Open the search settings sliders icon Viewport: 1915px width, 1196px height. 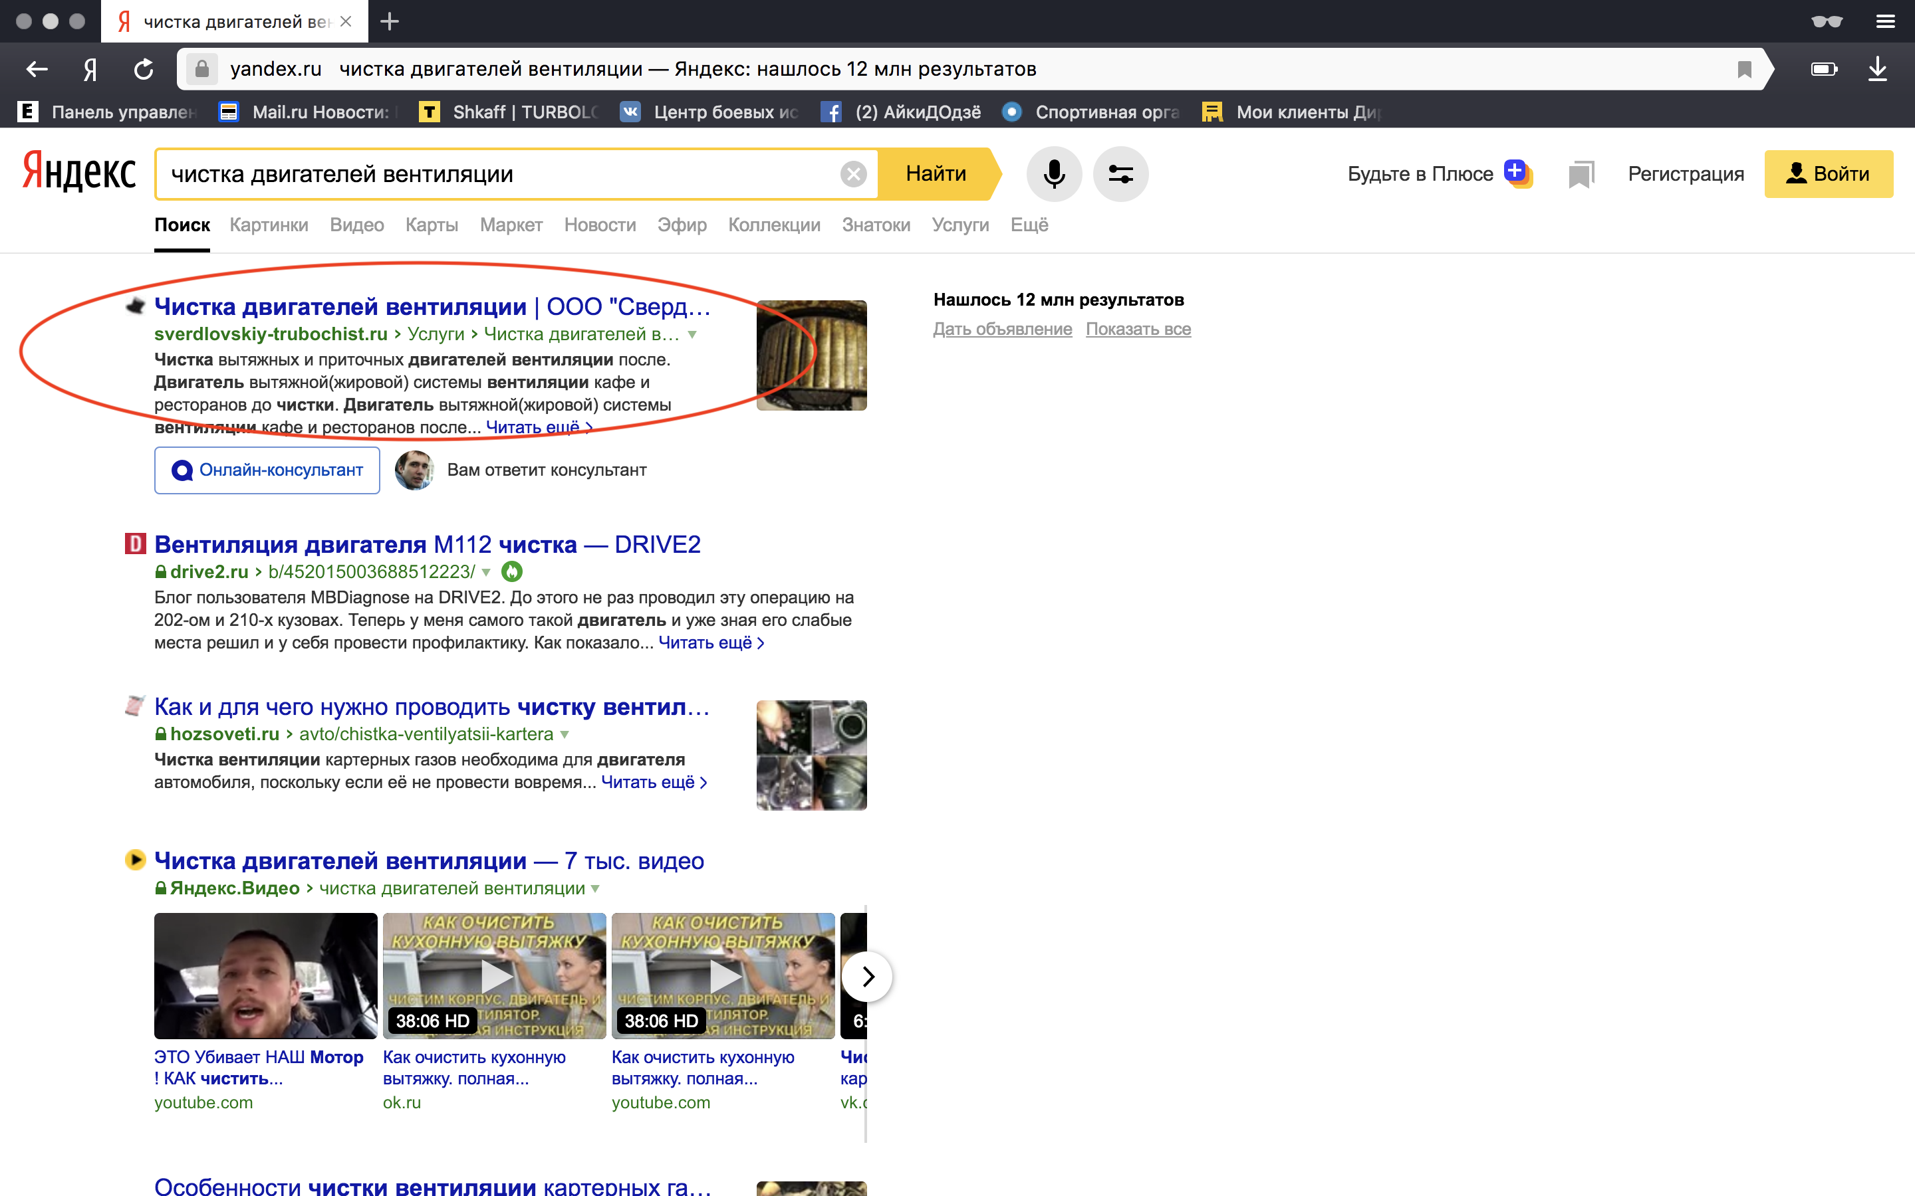pyautogui.click(x=1120, y=174)
